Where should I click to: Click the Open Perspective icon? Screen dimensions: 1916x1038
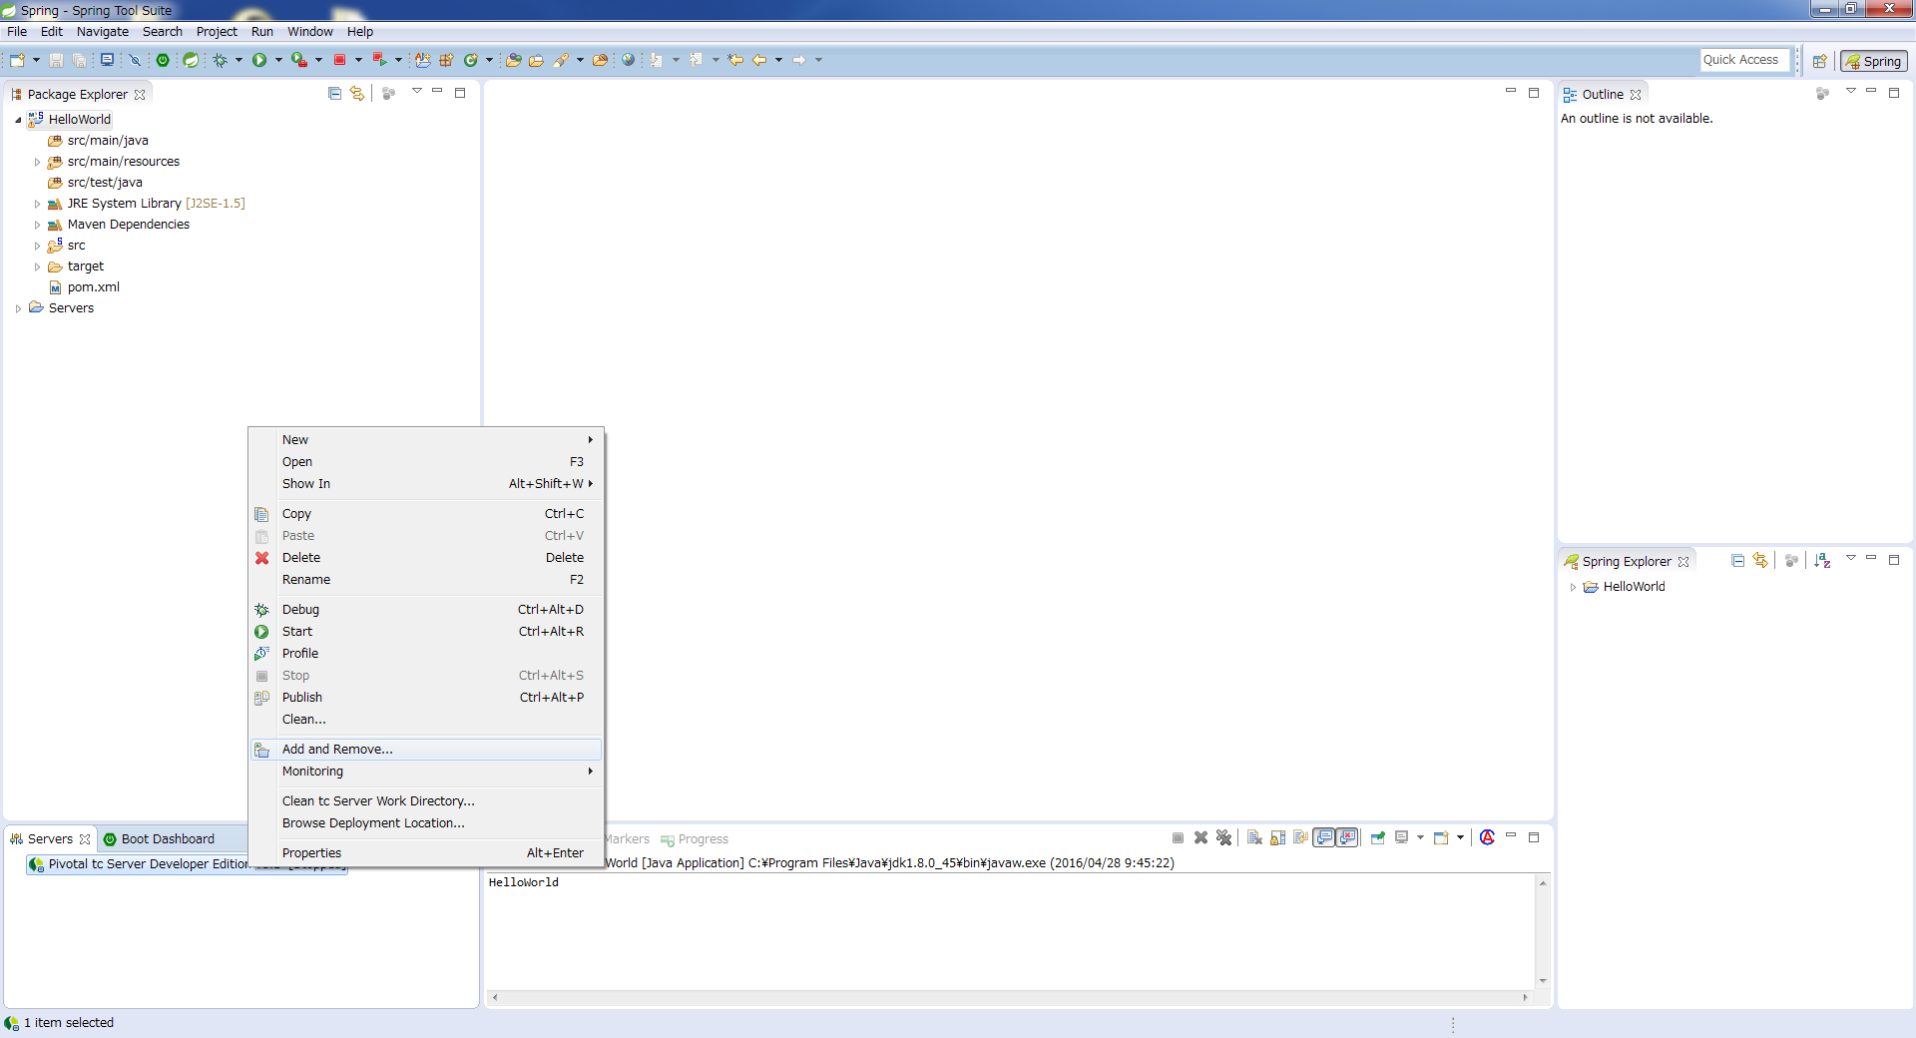tap(1819, 61)
